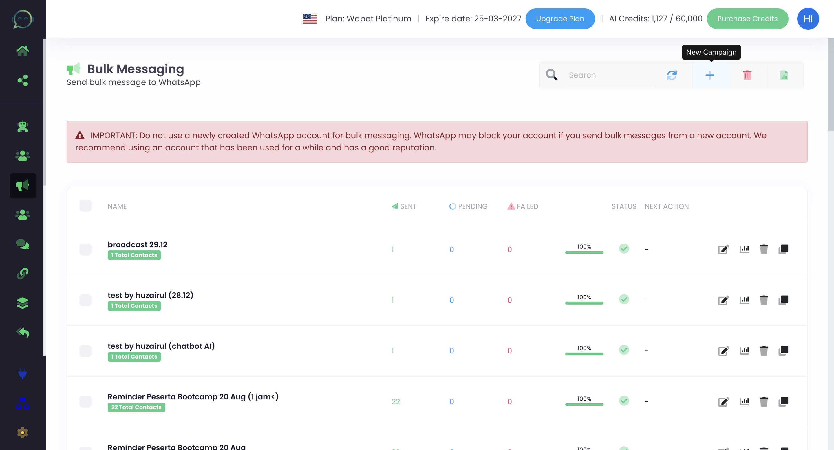Click the Upgrade Plan button
Screen dimensions: 834x450
click(x=560, y=19)
